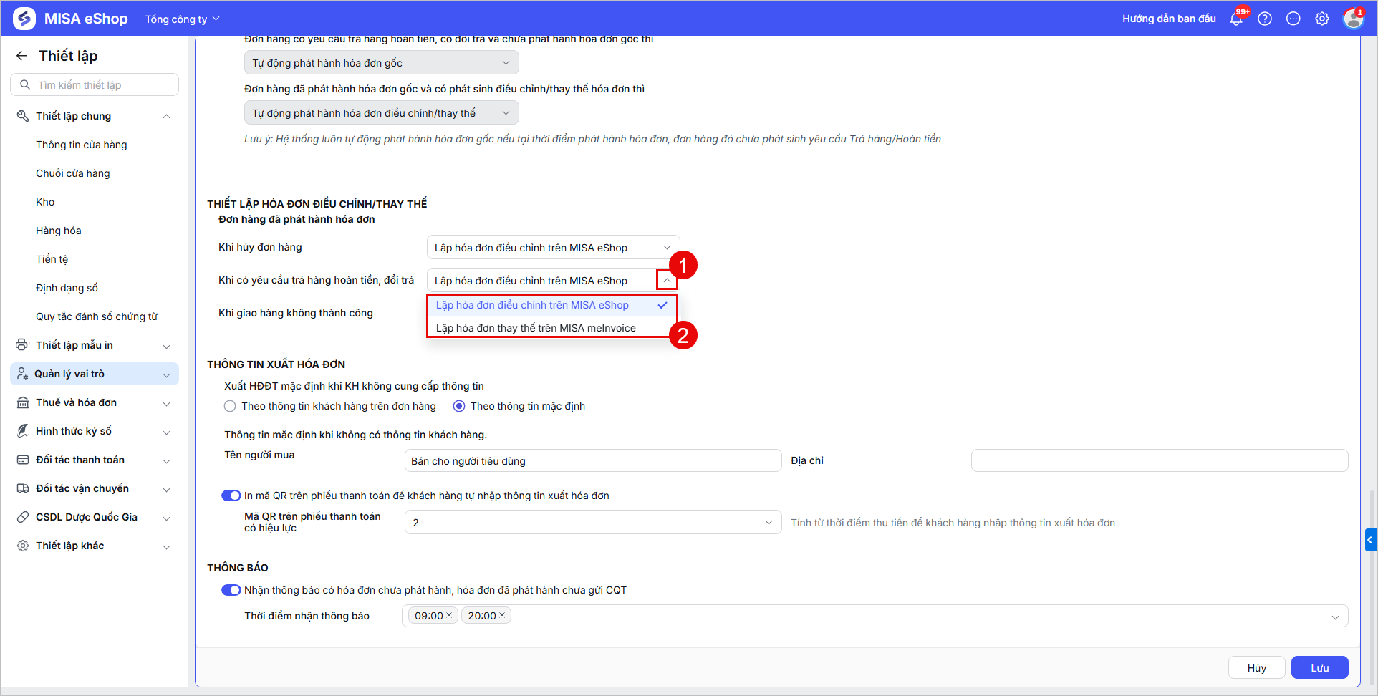Click the Địa chỉ input field
Image resolution: width=1378 pixels, height=696 pixels.
[1160, 460]
